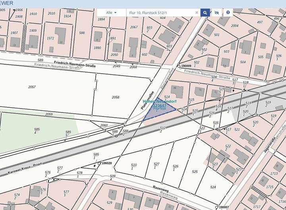Viewport: 286px width, 210px height.
Task: Click survey point marker 190009
Action: click(179, 66)
